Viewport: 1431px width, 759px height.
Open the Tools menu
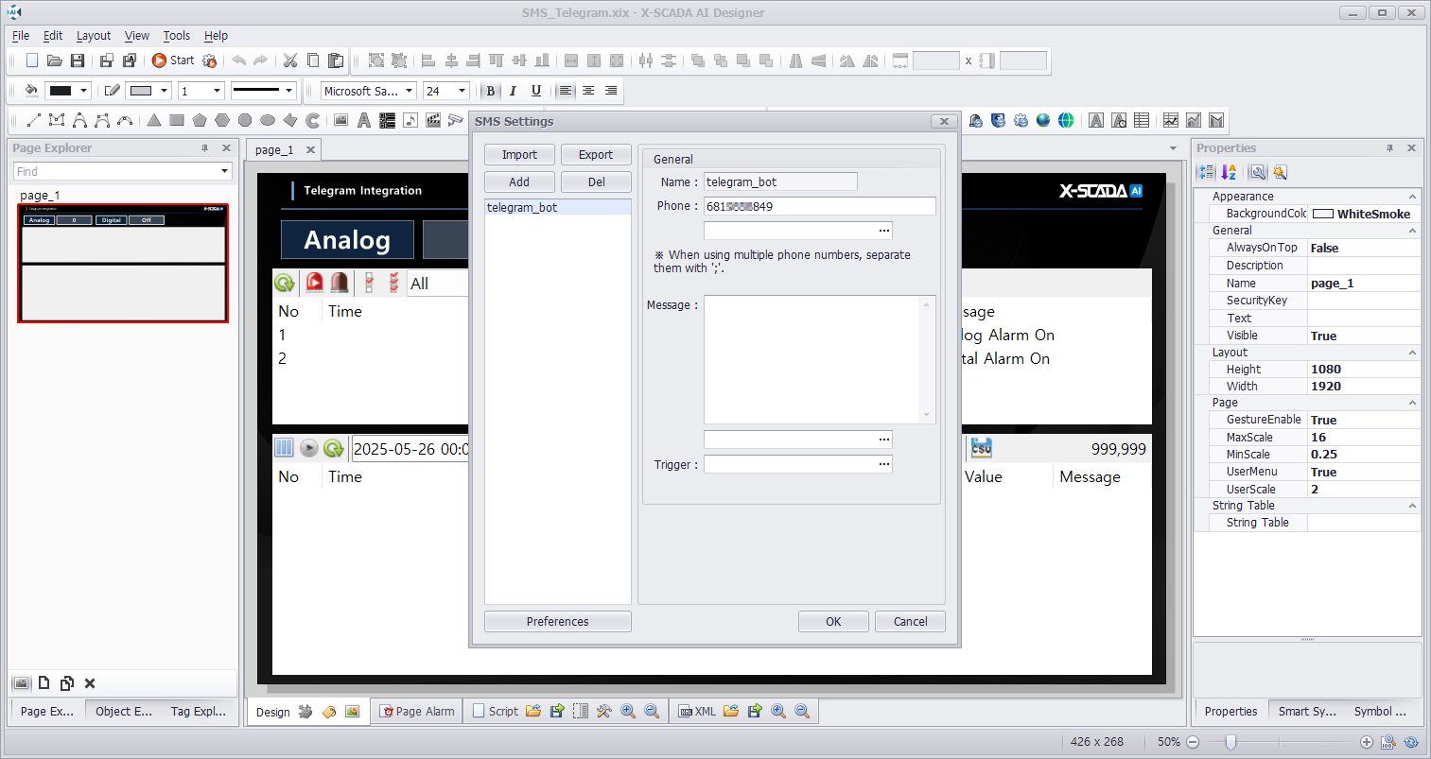pyautogui.click(x=177, y=36)
